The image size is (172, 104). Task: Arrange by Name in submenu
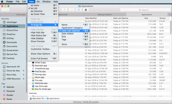pos(74,25)
